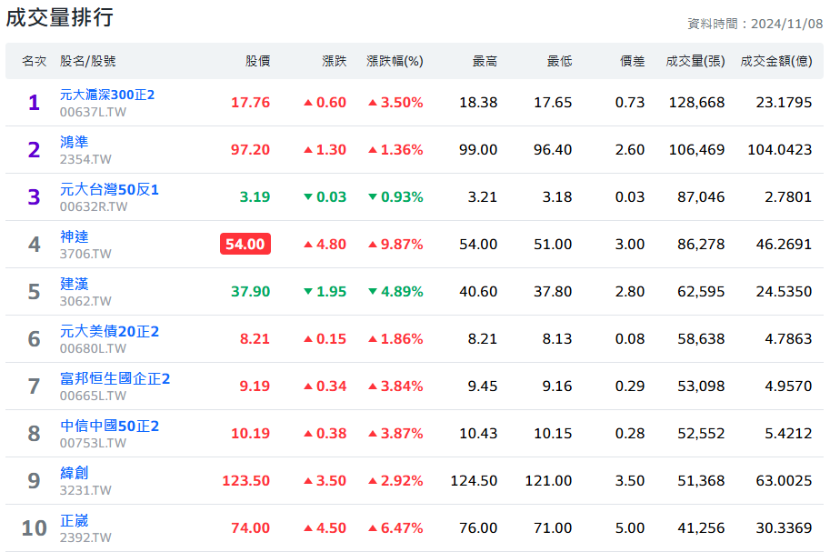
Task: Click the 123.50 stock price
Action: point(246,481)
